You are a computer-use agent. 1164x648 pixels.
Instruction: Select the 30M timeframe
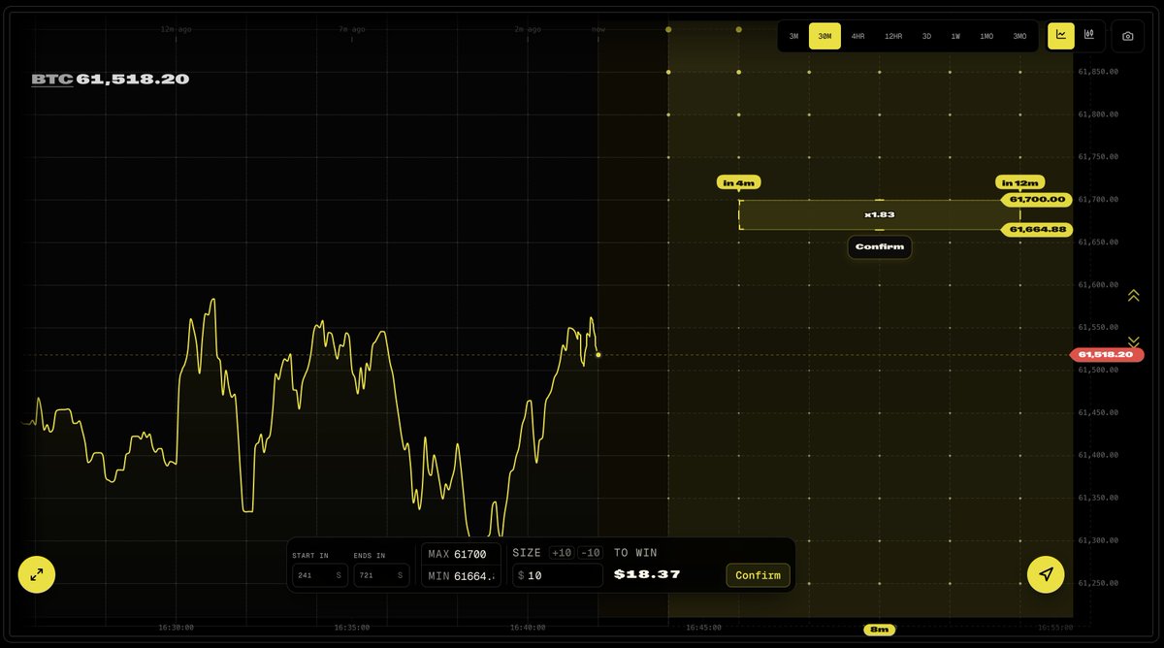click(824, 36)
